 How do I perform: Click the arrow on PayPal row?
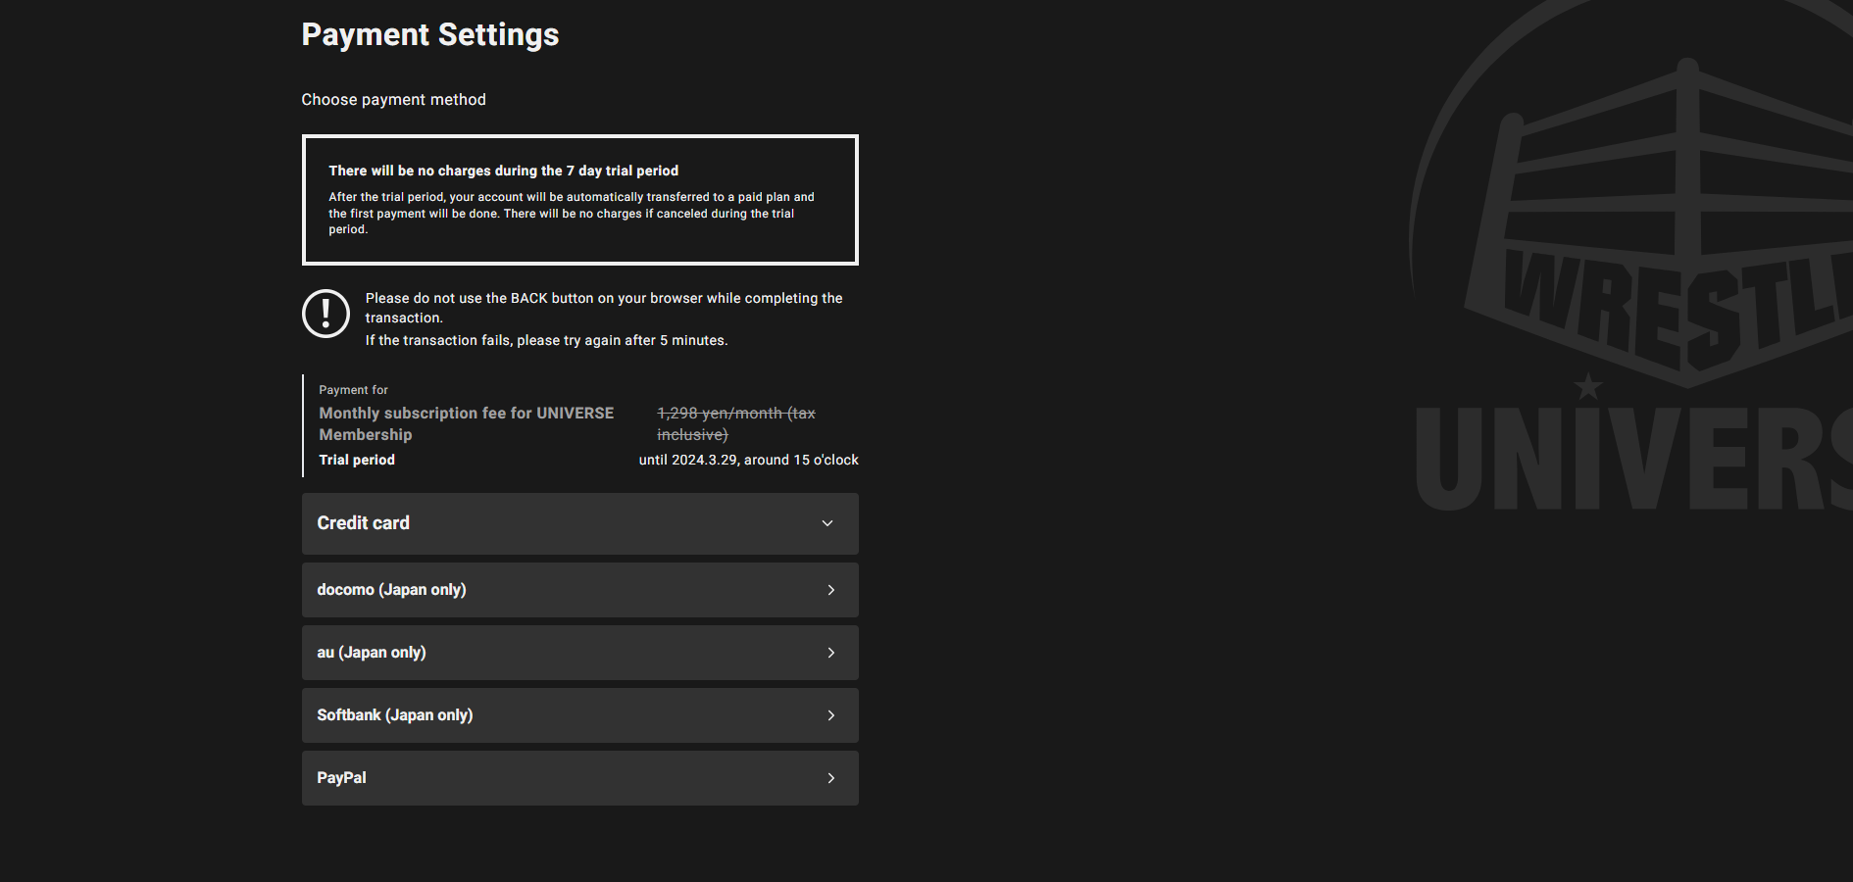(x=830, y=778)
